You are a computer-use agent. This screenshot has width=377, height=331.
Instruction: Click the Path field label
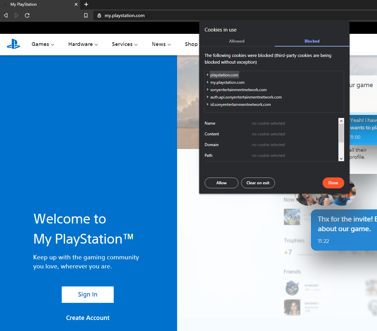208,155
